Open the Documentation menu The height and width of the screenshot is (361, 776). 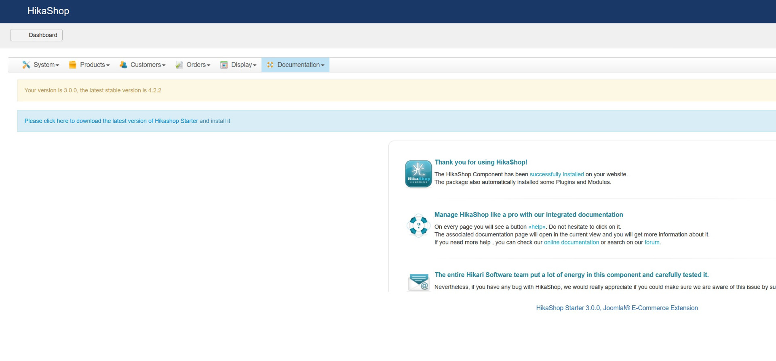tap(295, 65)
